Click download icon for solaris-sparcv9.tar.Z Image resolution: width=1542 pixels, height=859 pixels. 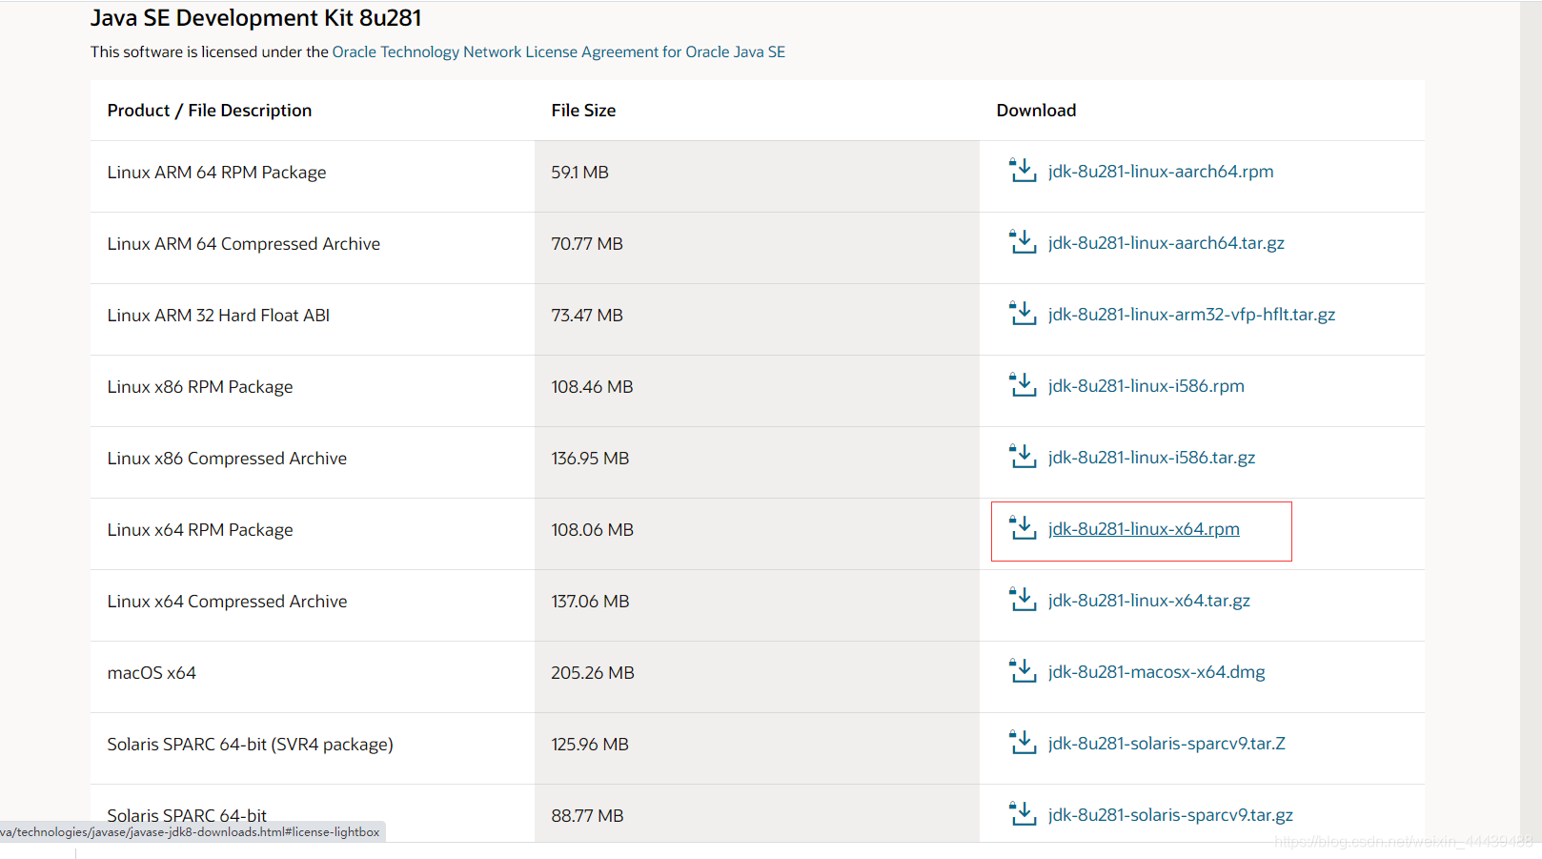(x=1023, y=743)
